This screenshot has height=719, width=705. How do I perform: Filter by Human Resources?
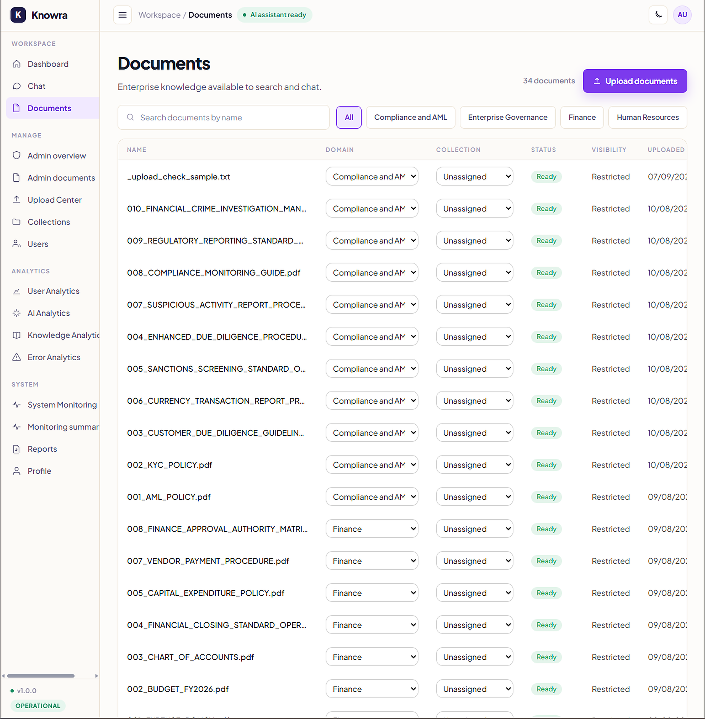(x=647, y=117)
